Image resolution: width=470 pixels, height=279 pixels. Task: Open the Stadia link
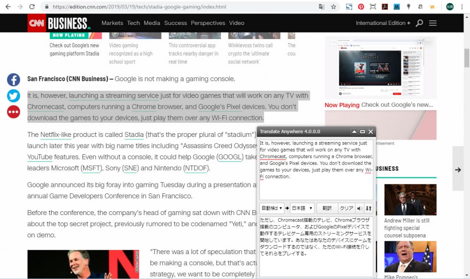coord(134,135)
